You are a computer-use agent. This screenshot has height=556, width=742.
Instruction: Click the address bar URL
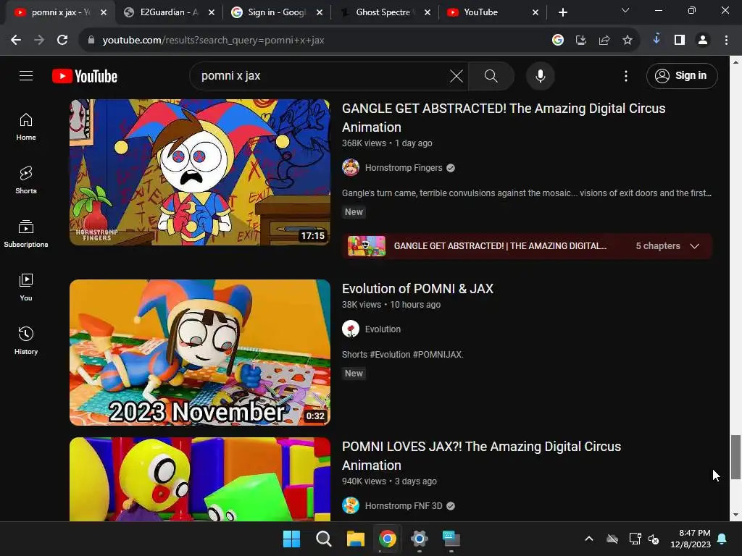click(213, 41)
